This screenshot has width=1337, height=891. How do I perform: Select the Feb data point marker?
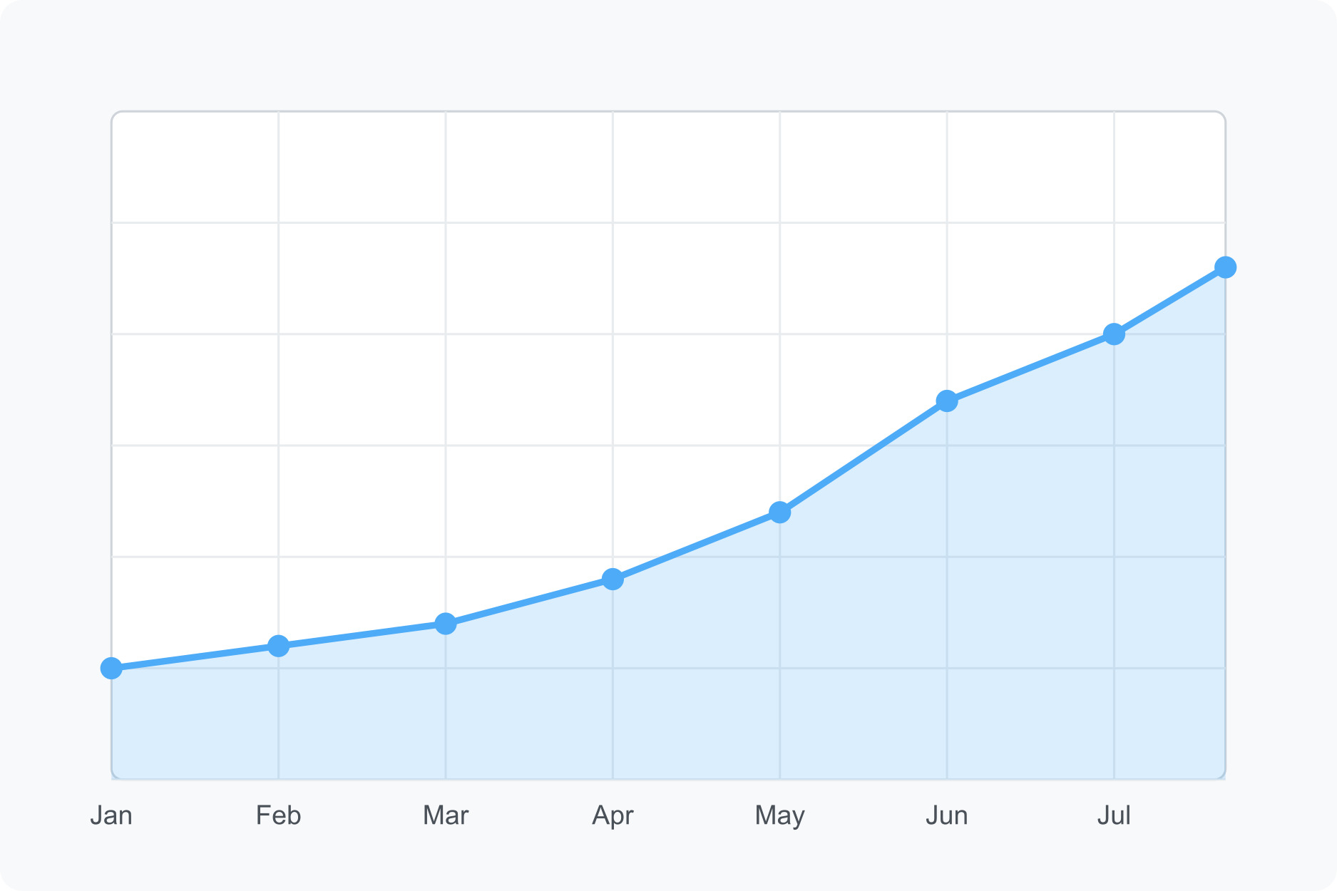(x=278, y=646)
